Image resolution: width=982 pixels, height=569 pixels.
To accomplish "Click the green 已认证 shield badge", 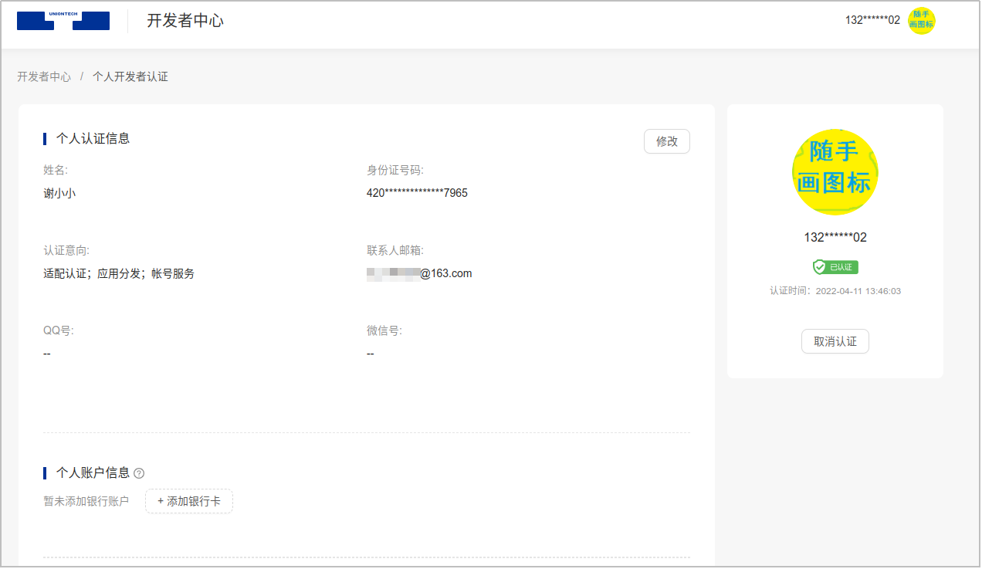I will point(835,267).
